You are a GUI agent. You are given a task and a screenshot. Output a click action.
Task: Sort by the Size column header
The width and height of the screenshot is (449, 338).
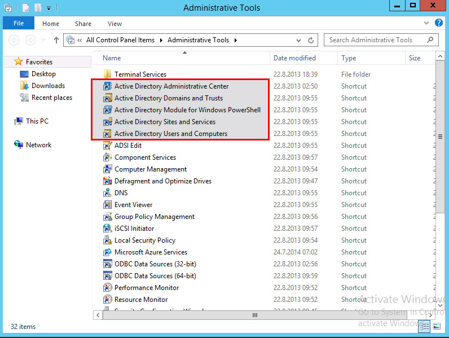[415, 58]
